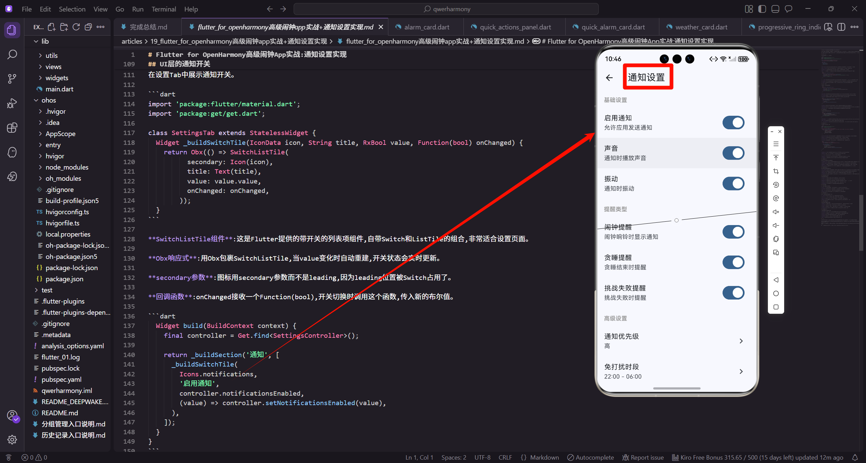Viewport: 866px width, 463px height.
Task: Lower emulator volume with volume-down icon
Action: click(x=776, y=225)
